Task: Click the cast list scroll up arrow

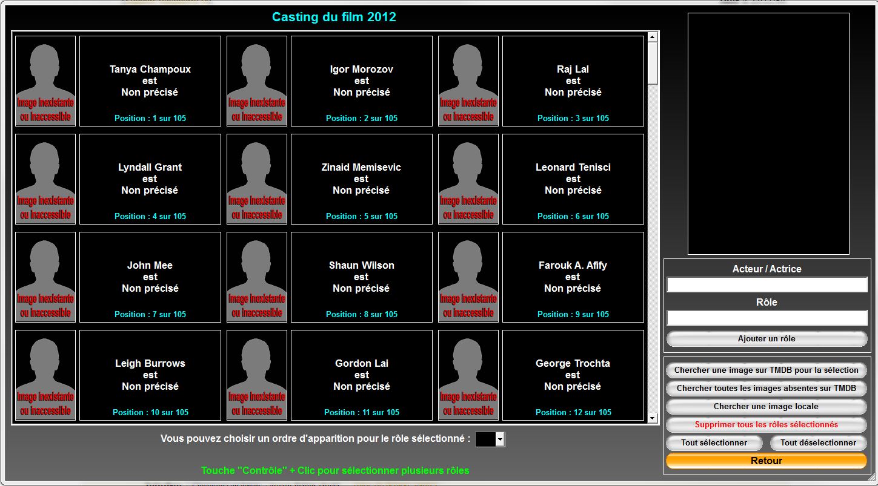Action: click(653, 37)
